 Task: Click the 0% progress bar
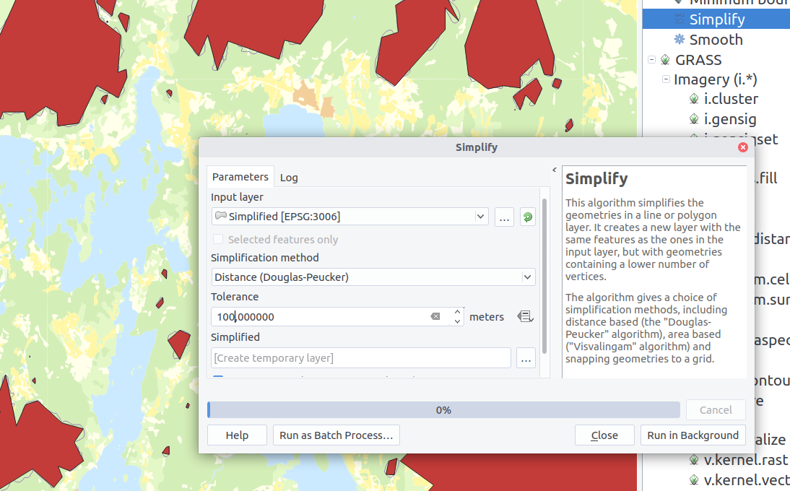pos(443,410)
